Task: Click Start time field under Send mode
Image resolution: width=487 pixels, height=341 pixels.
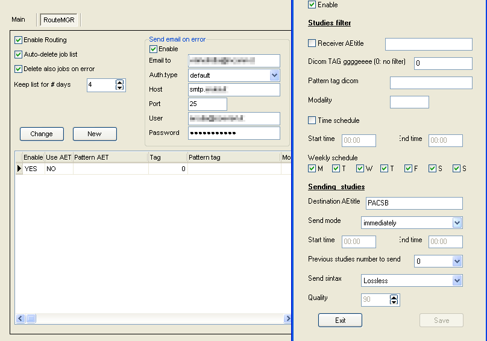Action: [359, 242]
